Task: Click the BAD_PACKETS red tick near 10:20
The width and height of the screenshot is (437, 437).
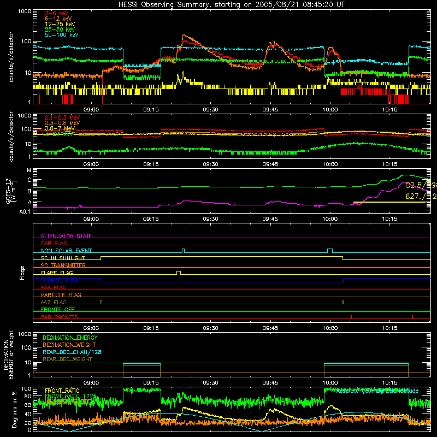Action: pos(412,317)
